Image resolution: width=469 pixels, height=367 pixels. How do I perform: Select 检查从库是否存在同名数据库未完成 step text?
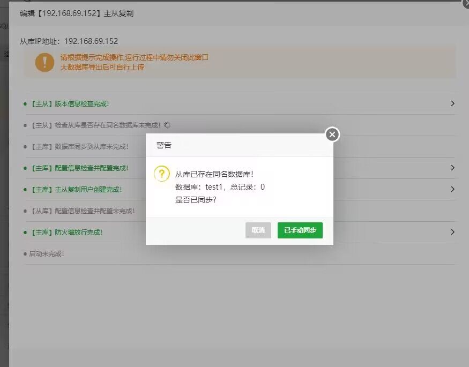point(95,125)
